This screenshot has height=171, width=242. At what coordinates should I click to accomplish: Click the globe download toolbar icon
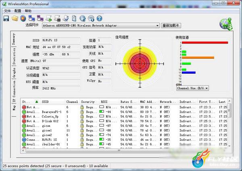pyautogui.click(x=91, y=19)
